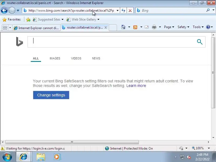Screen dimensions: 216x162
Task: Click the toolbar search magnifier icon
Action: 208,10
